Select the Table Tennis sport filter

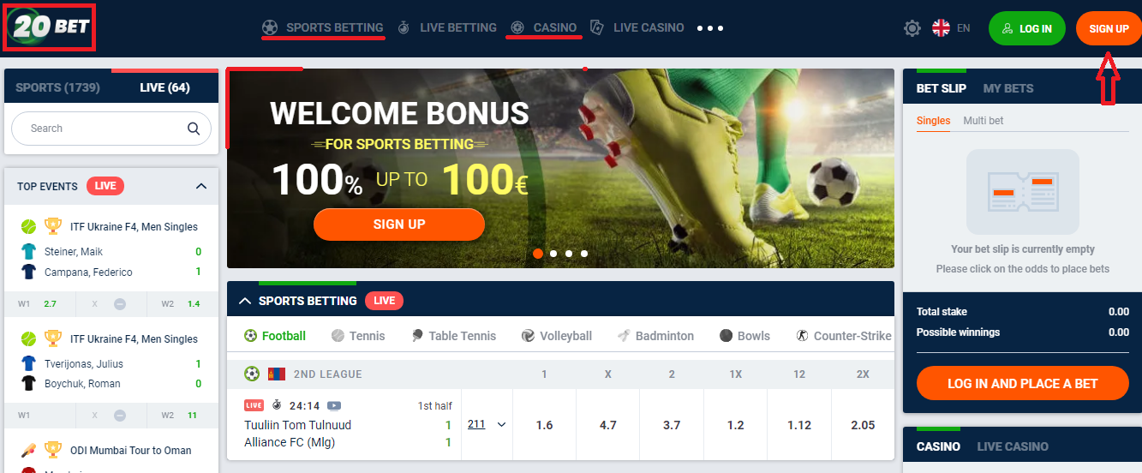point(453,336)
